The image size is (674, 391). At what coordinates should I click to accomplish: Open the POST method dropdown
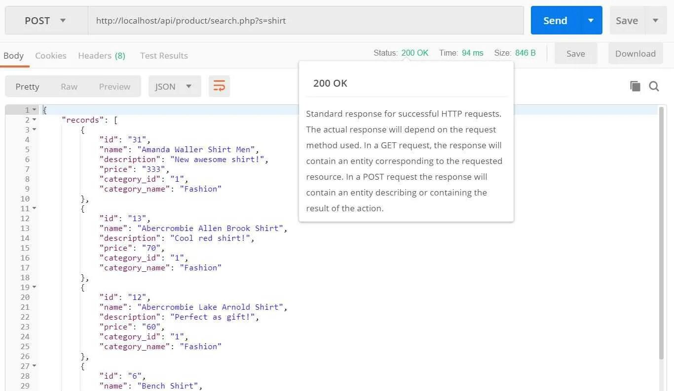(46, 20)
